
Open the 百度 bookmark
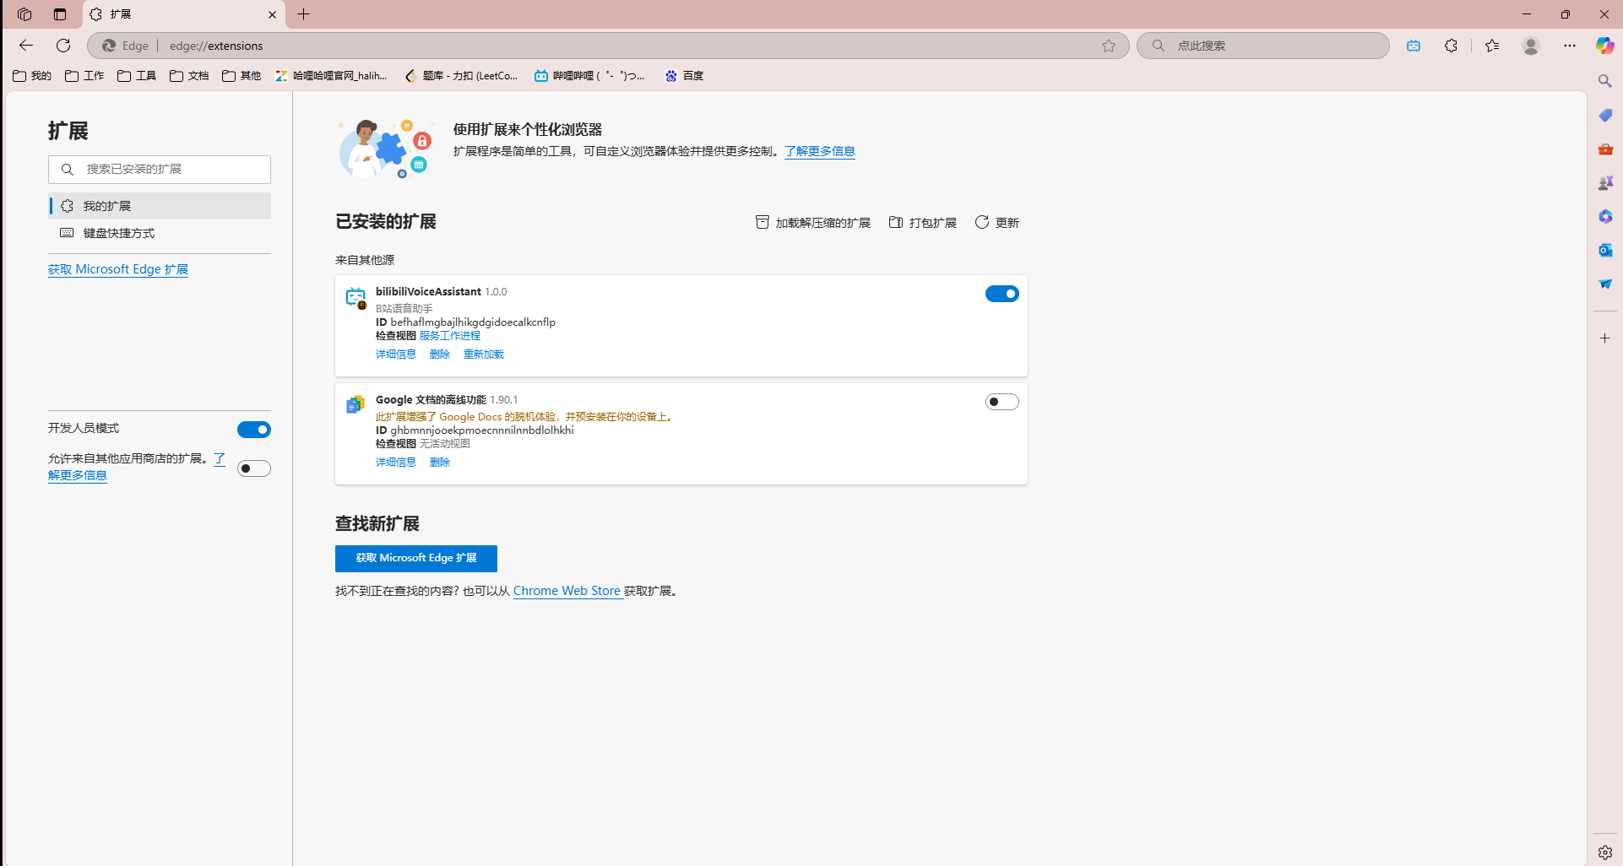(684, 76)
